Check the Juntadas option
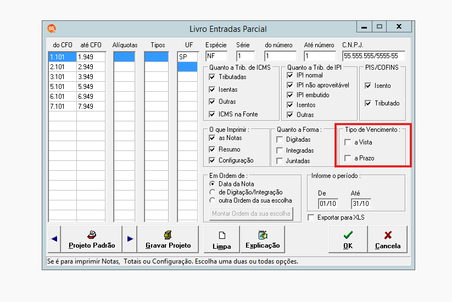The height and width of the screenshot is (302, 452). point(280,161)
